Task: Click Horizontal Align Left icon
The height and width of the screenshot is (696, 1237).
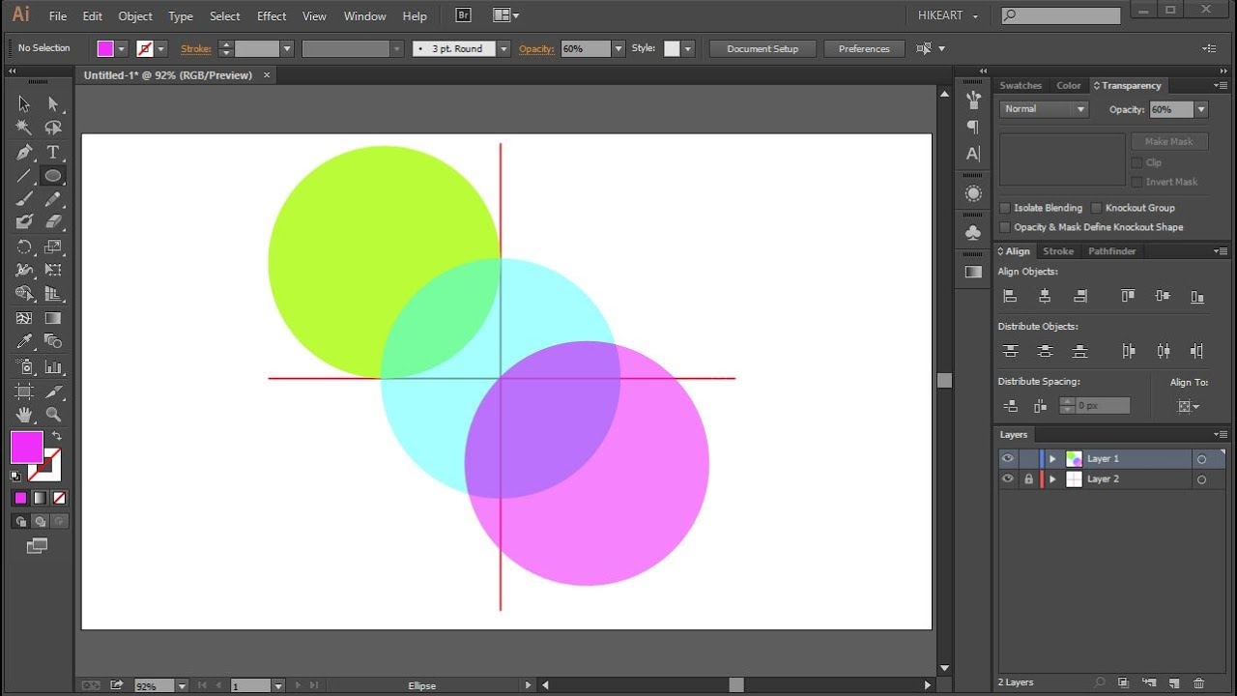Action: pyautogui.click(x=1010, y=297)
